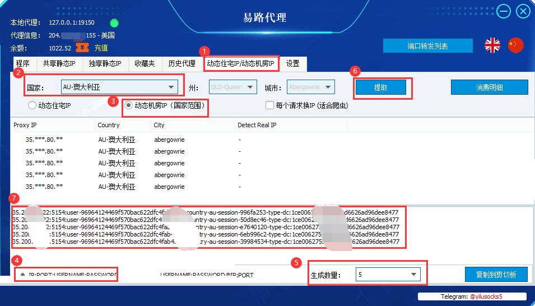Screen dimensions: 535x306
Task: Open the 收藏夹 favorites tab
Action: pos(145,63)
